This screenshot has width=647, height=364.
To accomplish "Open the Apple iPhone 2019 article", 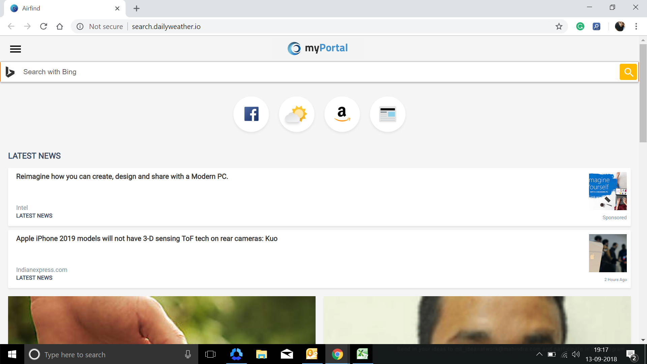I will coord(147,239).
